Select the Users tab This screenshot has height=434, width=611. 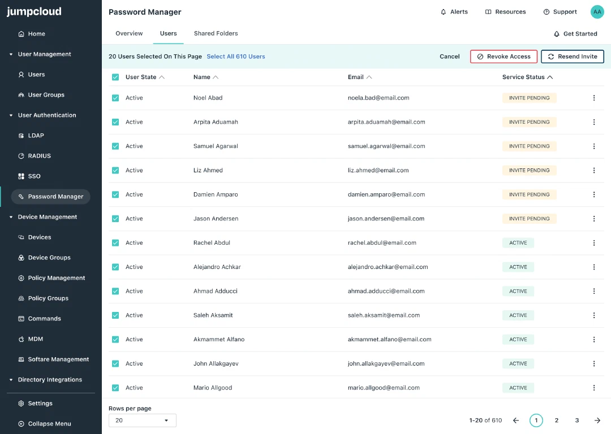pos(169,33)
